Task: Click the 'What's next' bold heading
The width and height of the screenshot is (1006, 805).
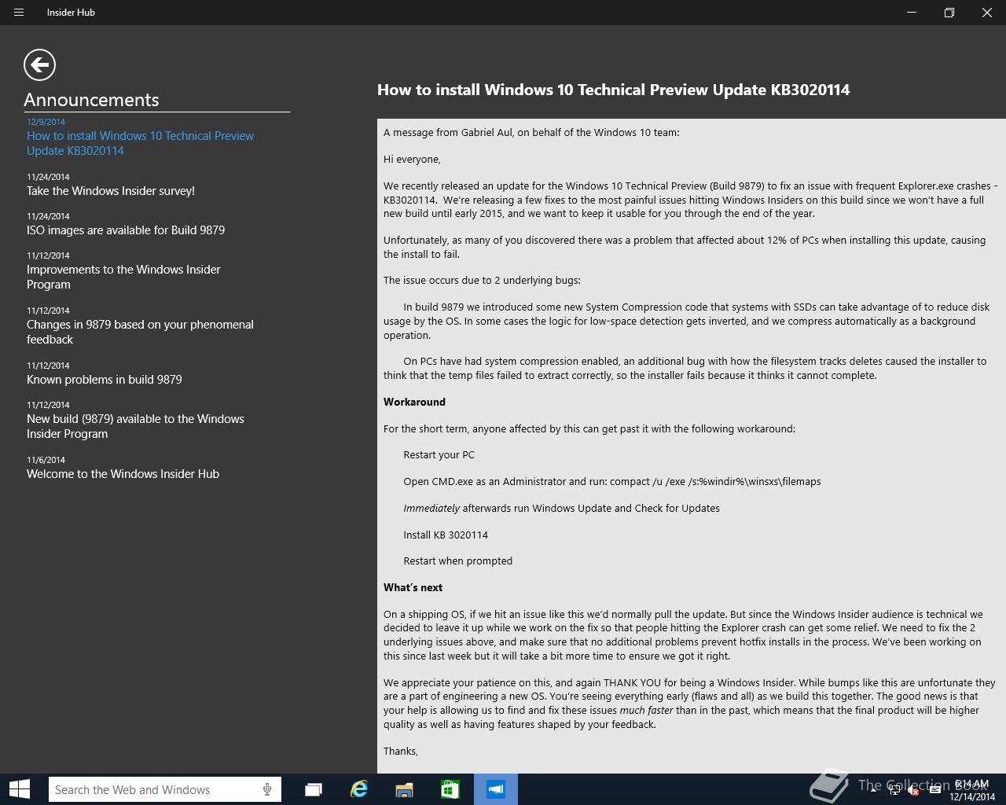Action: (413, 587)
